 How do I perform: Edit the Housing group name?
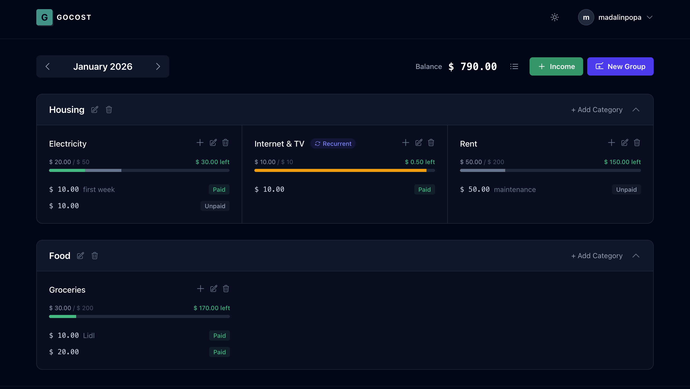[94, 110]
